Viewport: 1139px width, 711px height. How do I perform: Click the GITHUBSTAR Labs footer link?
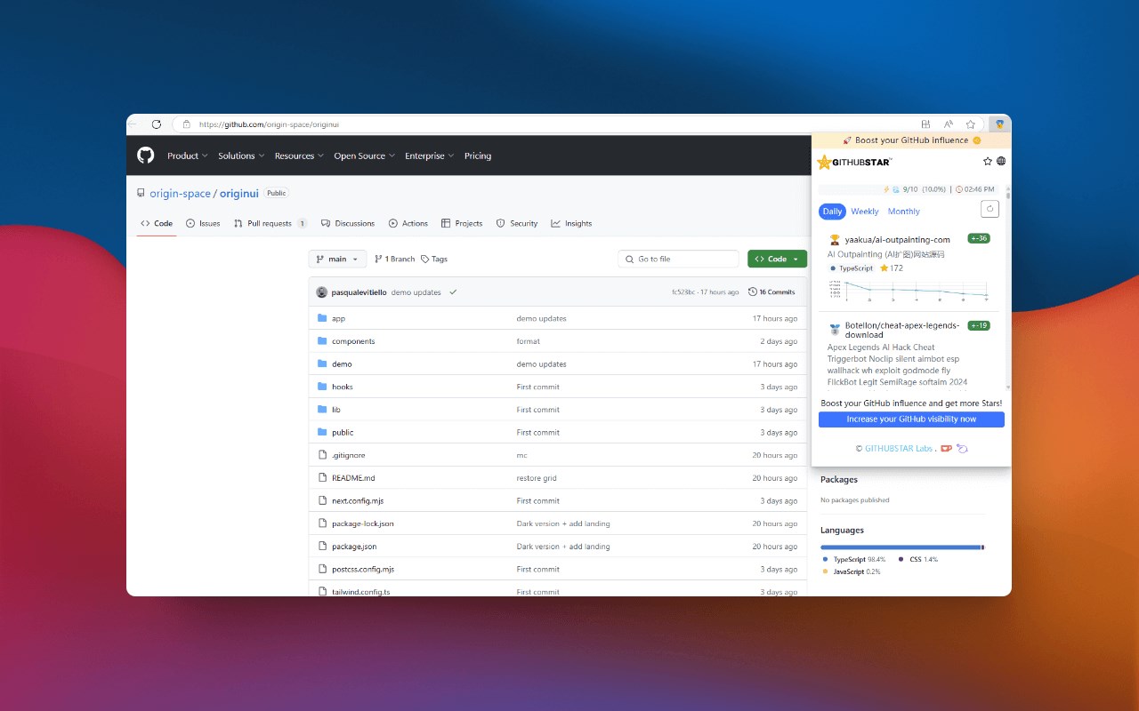click(899, 449)
